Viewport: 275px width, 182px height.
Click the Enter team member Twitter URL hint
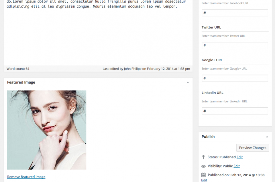[x=223, y=36]
